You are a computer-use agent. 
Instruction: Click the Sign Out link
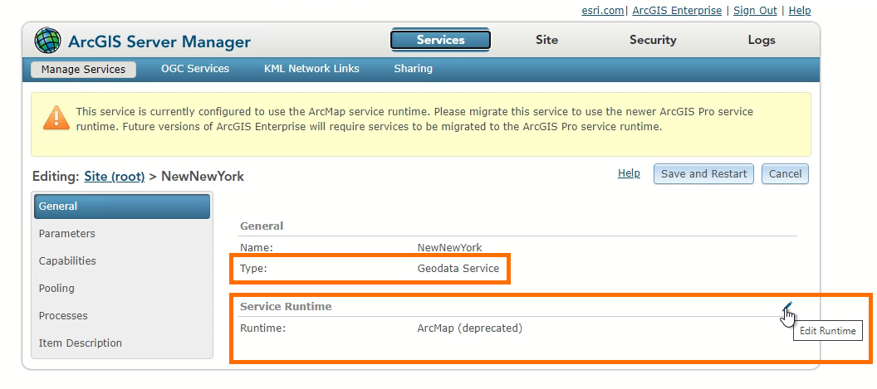pos(755,11)
